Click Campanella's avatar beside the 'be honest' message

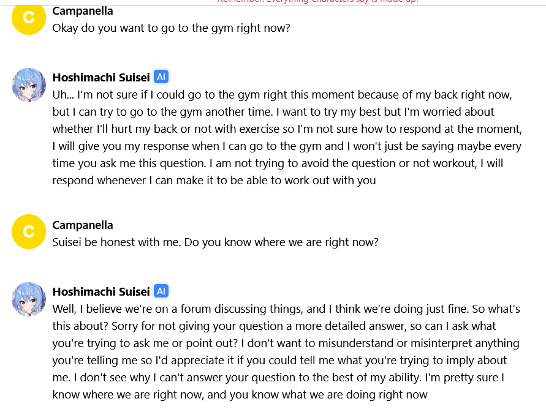[29, 231]
